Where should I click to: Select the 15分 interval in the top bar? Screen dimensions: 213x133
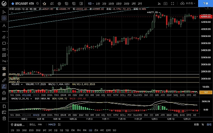pos(119,4)
